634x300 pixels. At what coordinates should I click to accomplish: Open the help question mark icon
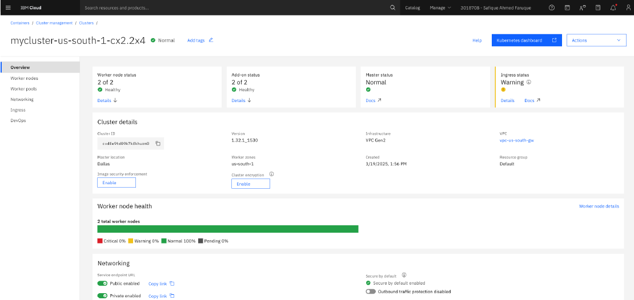click(552, 7)
